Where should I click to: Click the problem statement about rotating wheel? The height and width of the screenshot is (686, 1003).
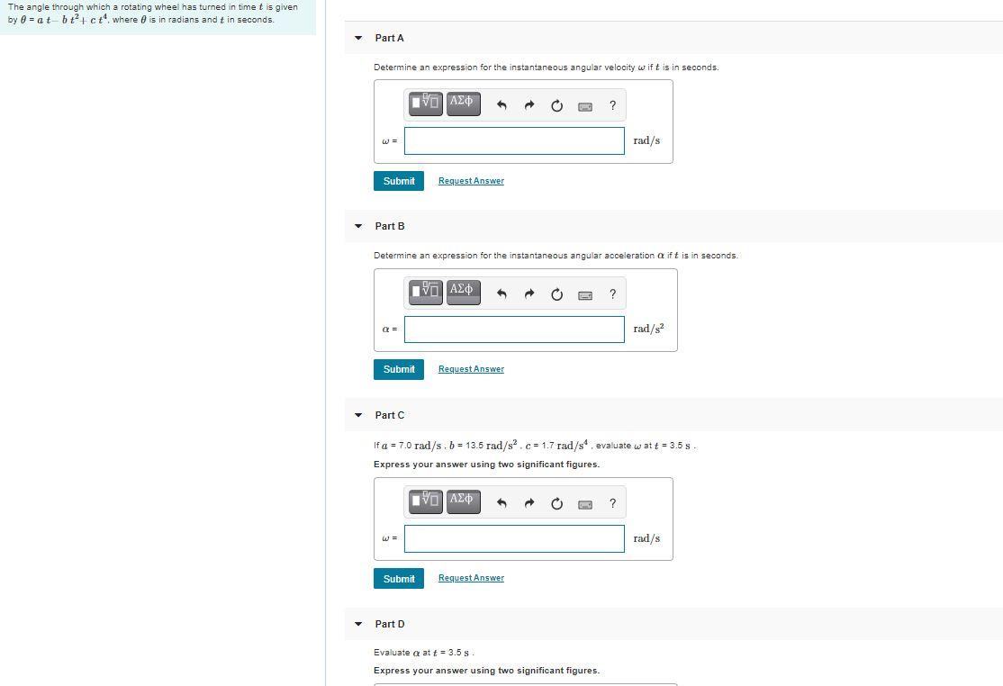[x=153, y=14]
